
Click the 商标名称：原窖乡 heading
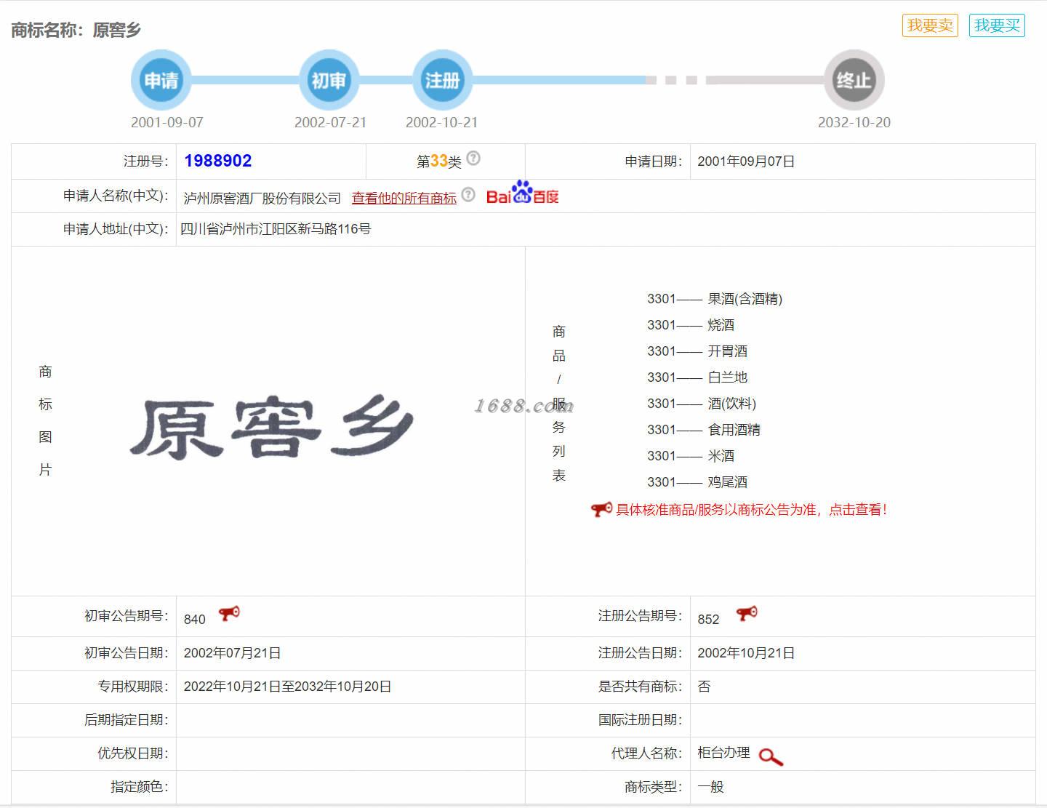click(x=76, y=30)
